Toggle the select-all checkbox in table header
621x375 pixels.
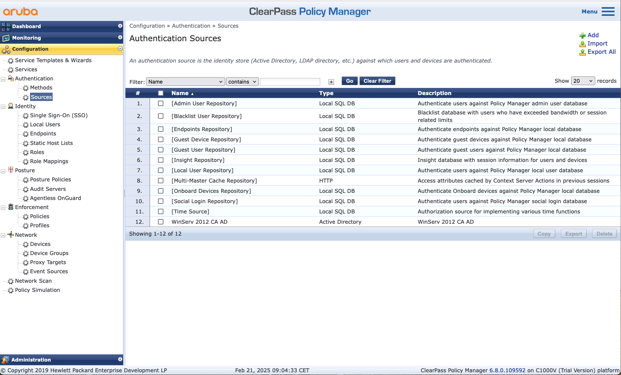(161, 93)
